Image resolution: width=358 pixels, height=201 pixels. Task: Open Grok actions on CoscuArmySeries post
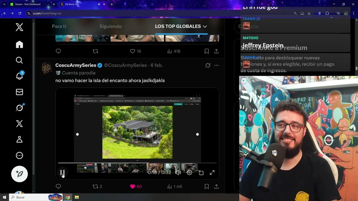[208, 65]
